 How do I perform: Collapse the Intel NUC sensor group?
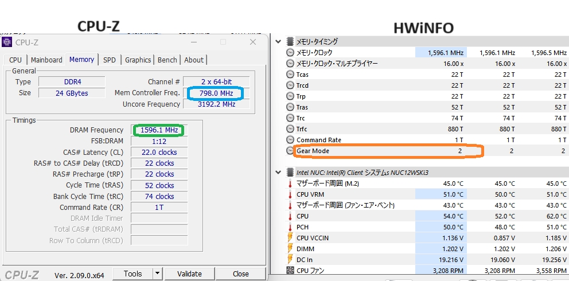coord(279,172)
